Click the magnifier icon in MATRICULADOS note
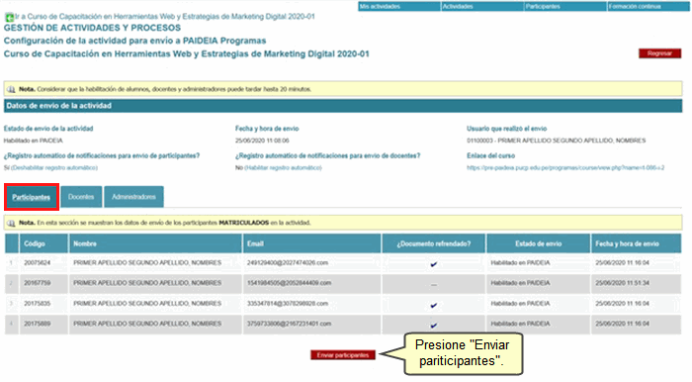The height and width of the screenshot is (382, 692). click(x=12, y=223)
